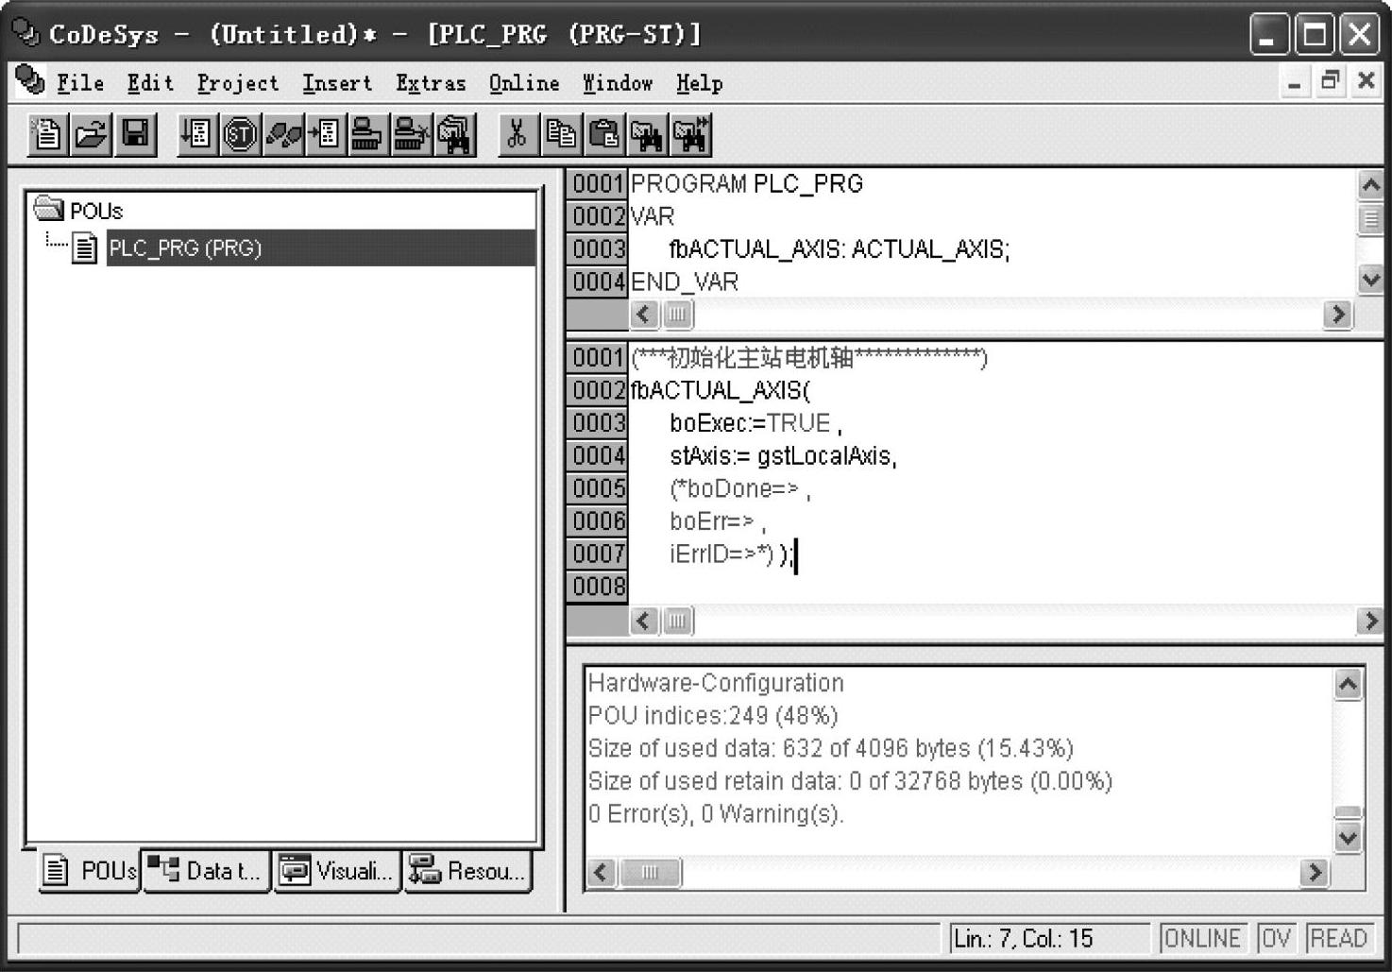The image size is (1392, 972).
Task: Open the Help menu
Action: [x=699, y=83]
